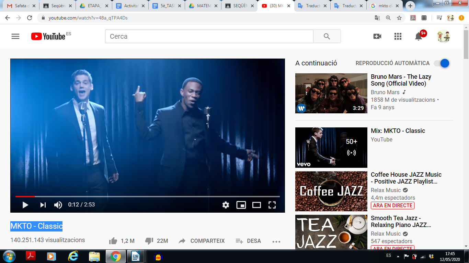
Task: Save the video with DESA button
Action: click(x=248, y=241)
